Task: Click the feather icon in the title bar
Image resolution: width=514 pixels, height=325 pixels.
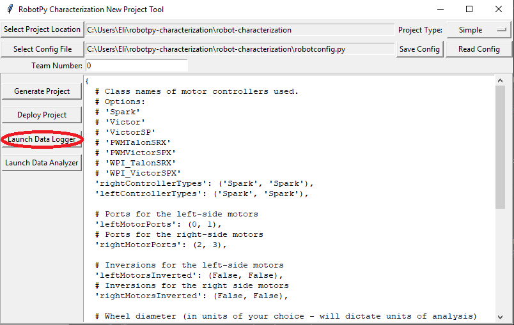Action: [9, 10]
